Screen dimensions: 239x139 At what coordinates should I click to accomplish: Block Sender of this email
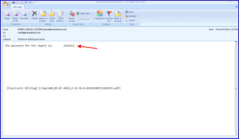72,16
